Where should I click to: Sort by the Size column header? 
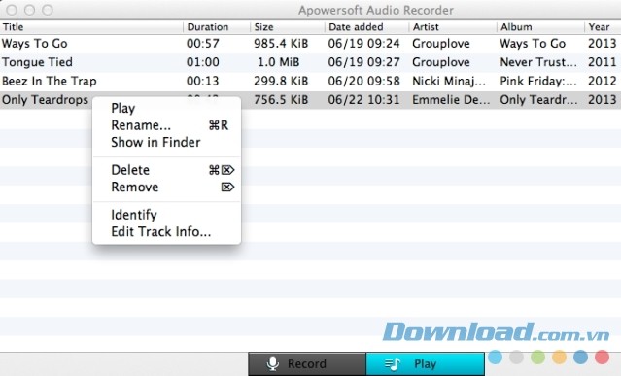point(287,27)
